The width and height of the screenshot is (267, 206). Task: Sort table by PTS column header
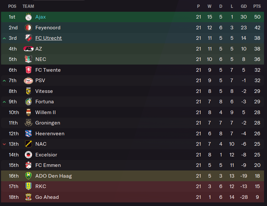(x=257, y=6)
